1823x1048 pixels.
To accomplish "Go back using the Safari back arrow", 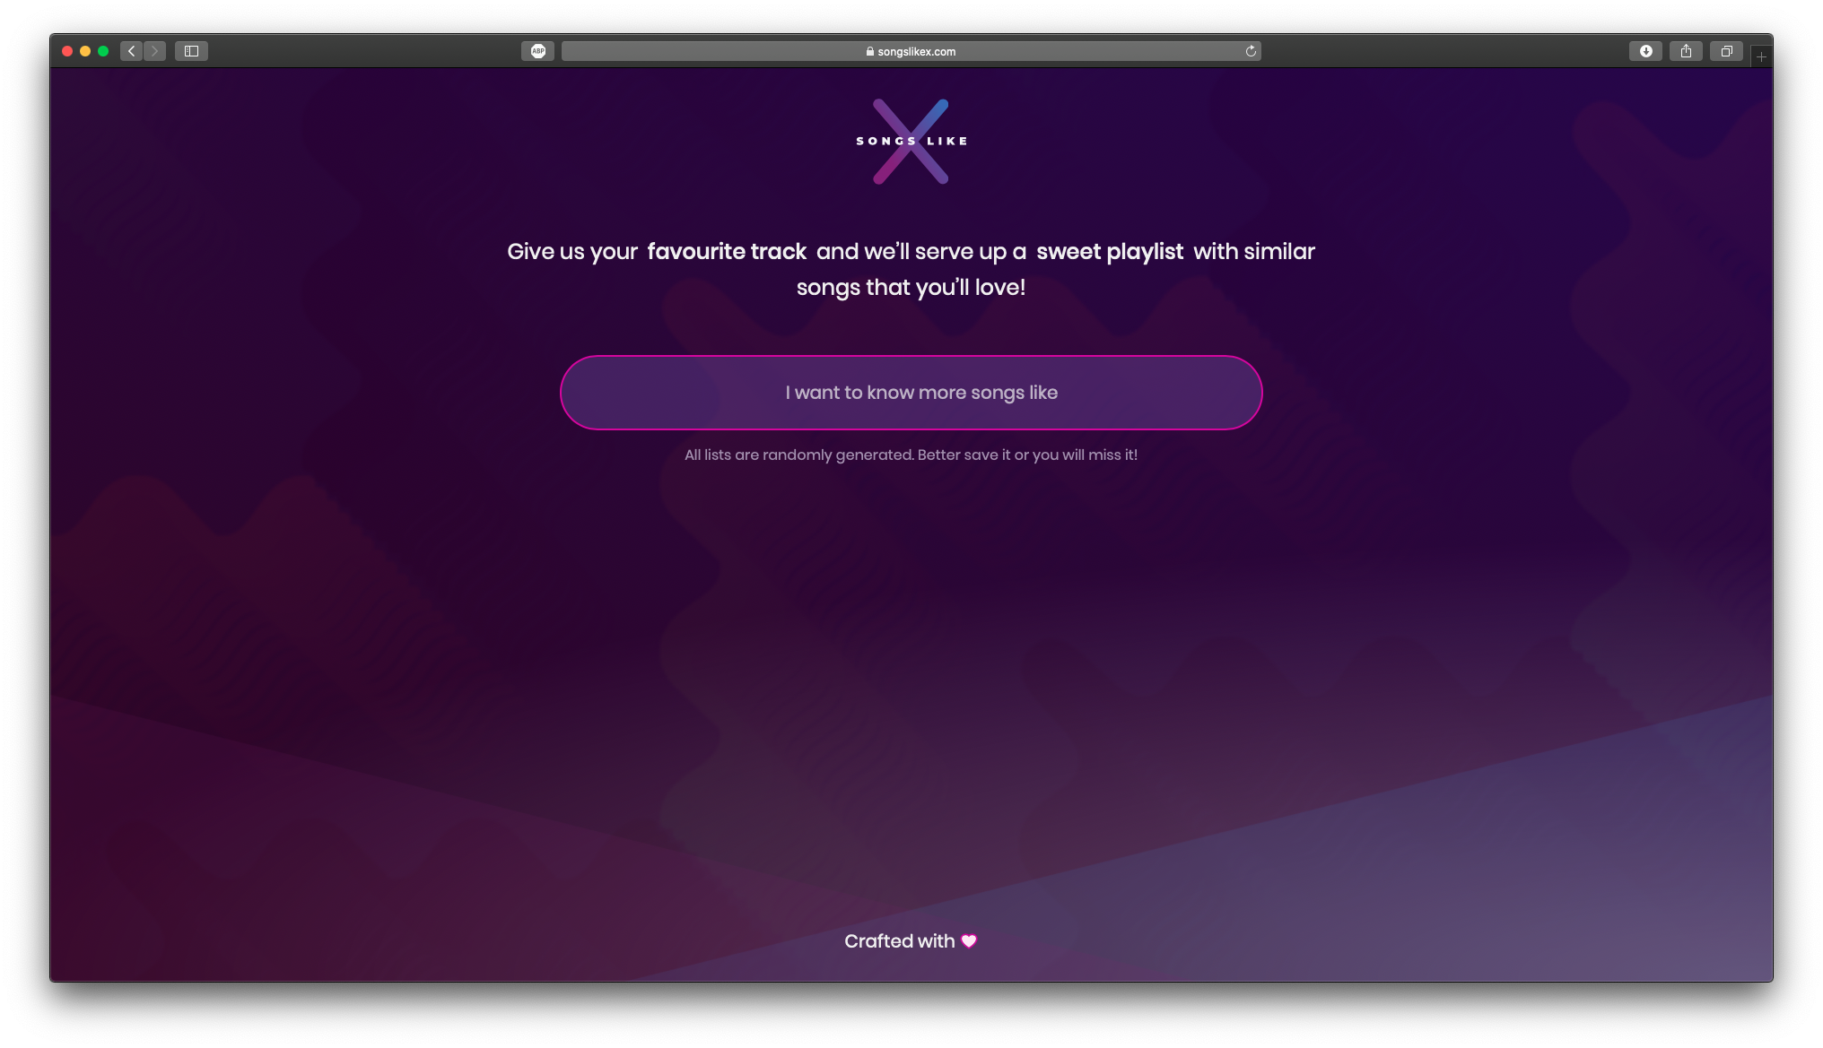I will (132, 51).
